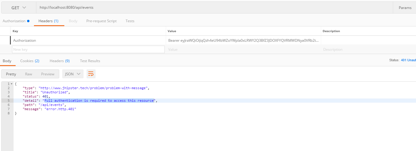Switch to Pretty view mode

[x=11, y=74]
